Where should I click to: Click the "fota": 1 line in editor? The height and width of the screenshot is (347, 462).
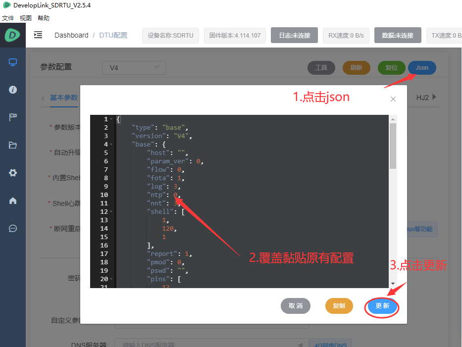point(165,178)
